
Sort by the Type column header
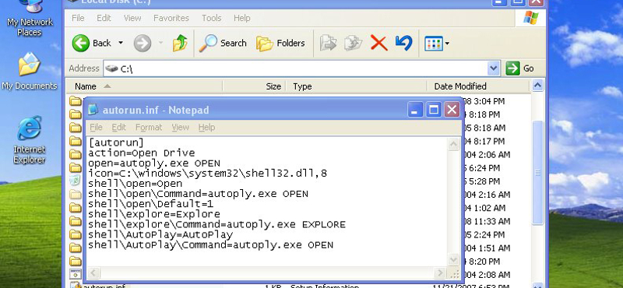coord(357,86)
